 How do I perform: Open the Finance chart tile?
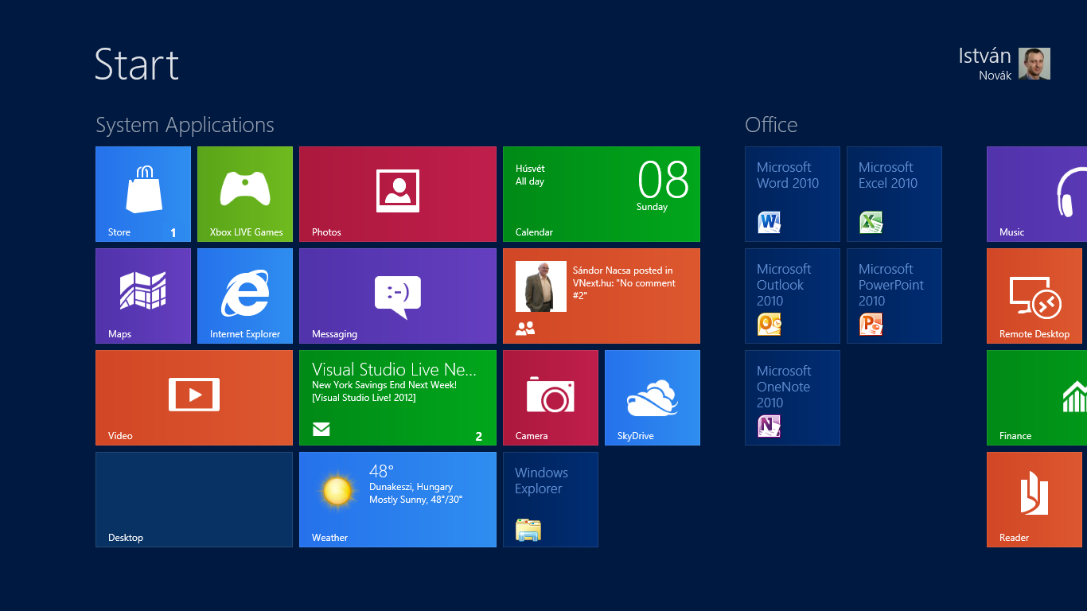click(1037, 398)
